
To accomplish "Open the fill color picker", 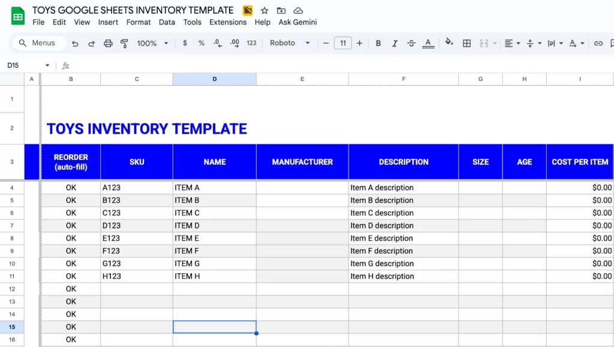I will pyautogui.click(x=449, y=43).
